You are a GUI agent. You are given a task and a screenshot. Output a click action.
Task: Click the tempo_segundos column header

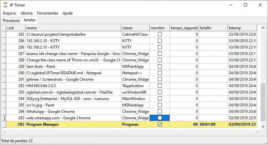coord(184,28)
